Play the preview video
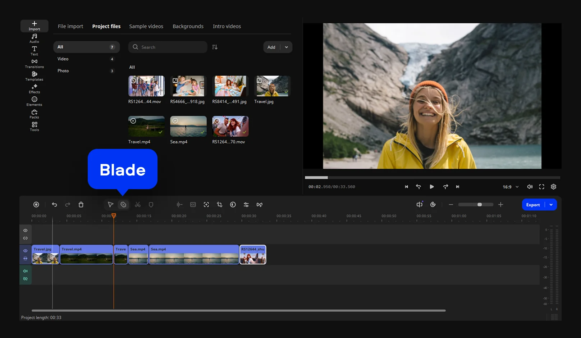 coord(432,187)
